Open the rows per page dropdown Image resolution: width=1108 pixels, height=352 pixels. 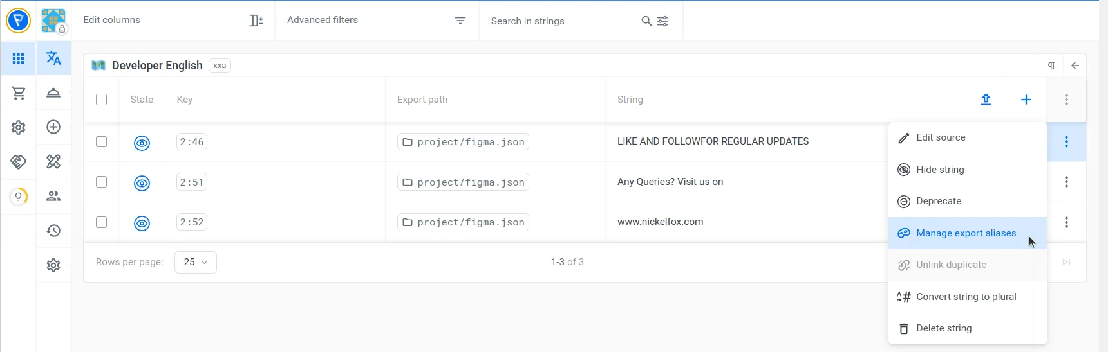click(x=195, y=262)
